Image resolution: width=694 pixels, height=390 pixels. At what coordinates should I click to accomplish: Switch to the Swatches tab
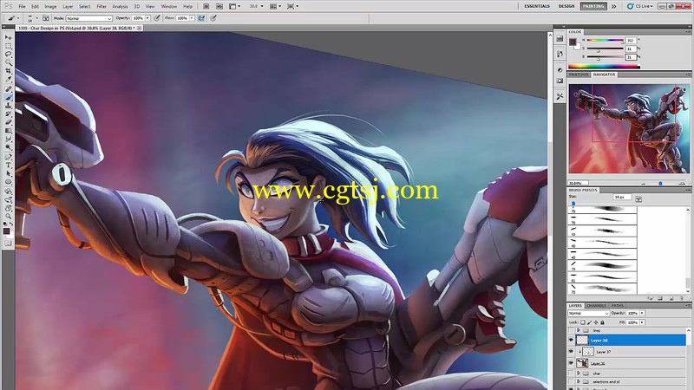coord(579,75)
